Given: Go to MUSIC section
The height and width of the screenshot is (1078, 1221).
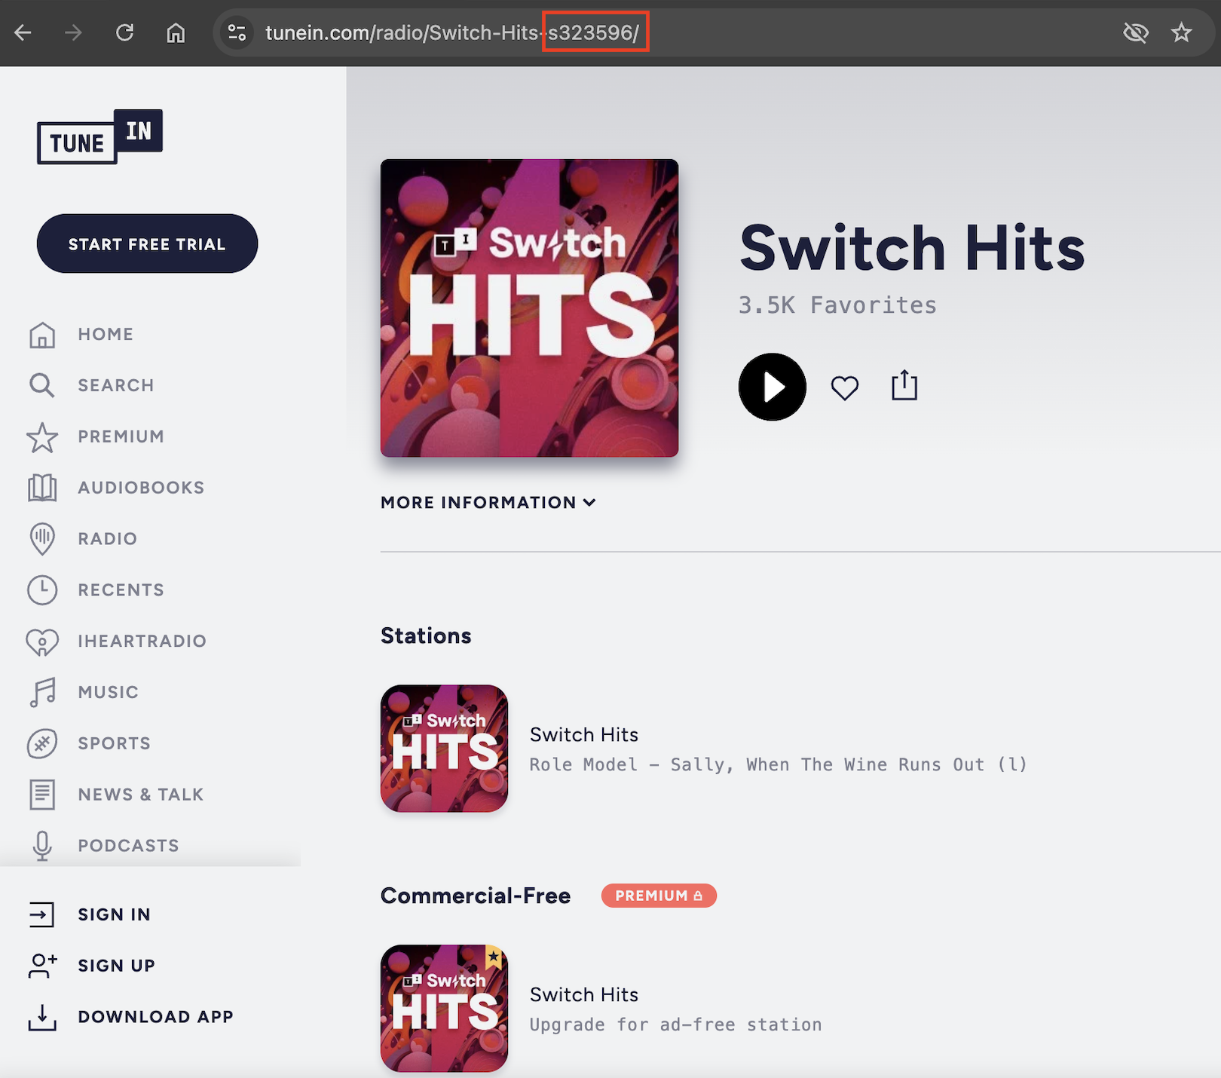Looking at the screenshot, I should (109, 692).
